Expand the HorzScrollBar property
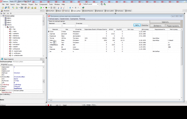The height and width of the screenshot is (119, 187). [1, 77]
